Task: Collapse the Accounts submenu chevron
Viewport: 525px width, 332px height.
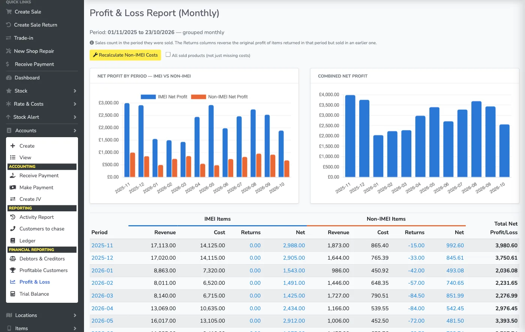Action: pyautogui.click(x=75, y=130)
